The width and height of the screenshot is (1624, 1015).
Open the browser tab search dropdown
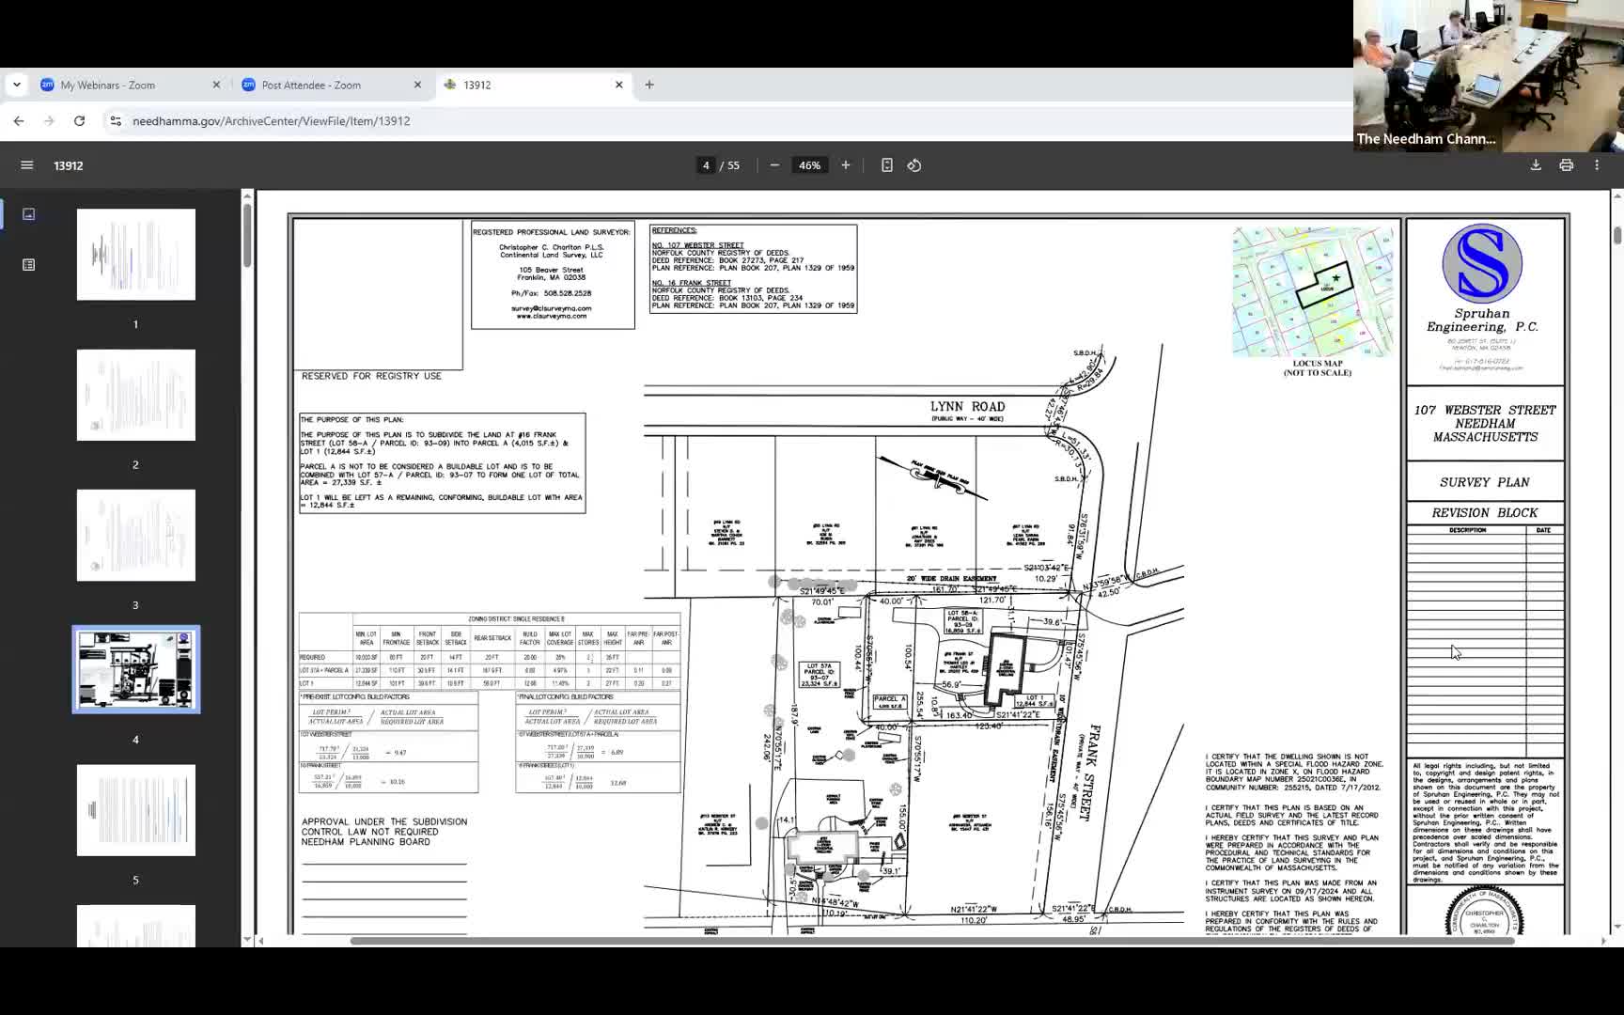17,85
